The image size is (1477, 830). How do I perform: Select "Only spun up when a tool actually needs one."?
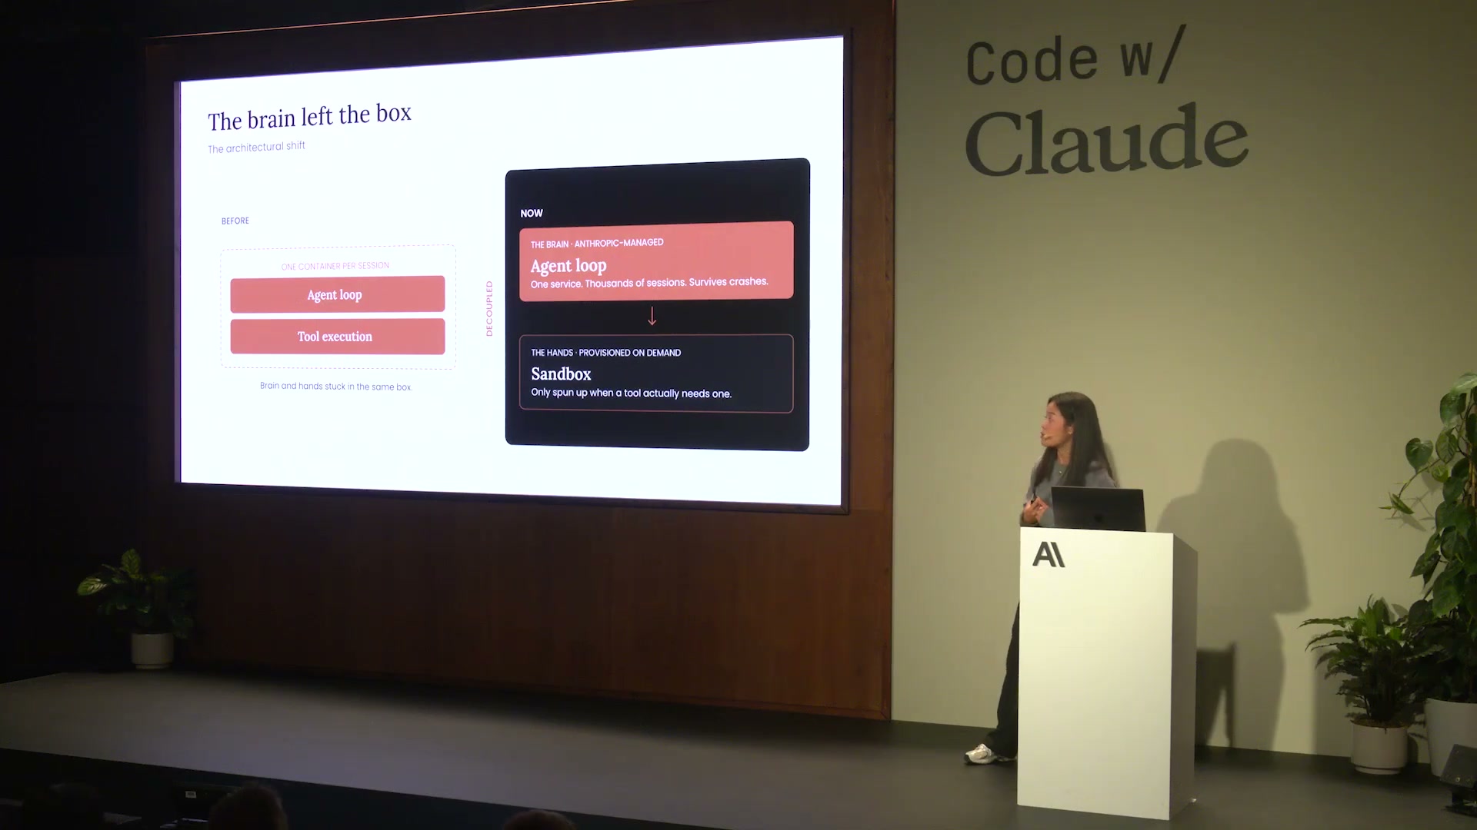tap(632, 393)
